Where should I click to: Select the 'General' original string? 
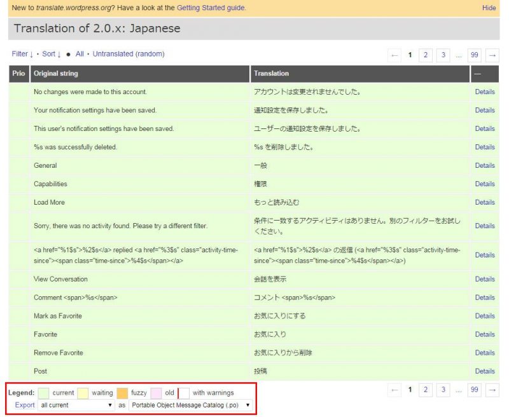45,165
